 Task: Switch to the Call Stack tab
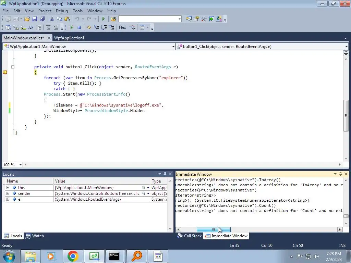pos(189,236)
